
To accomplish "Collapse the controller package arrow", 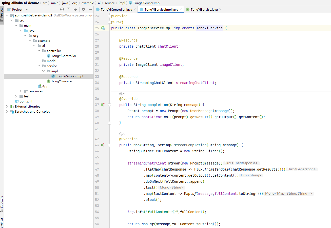I will tap(39, 51).
